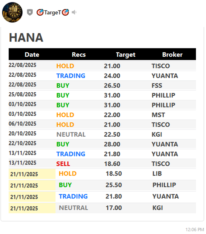The width and height of the screenshot is (206, 234).
Task: Click the MST broker name
Action: tap(158, 115)
